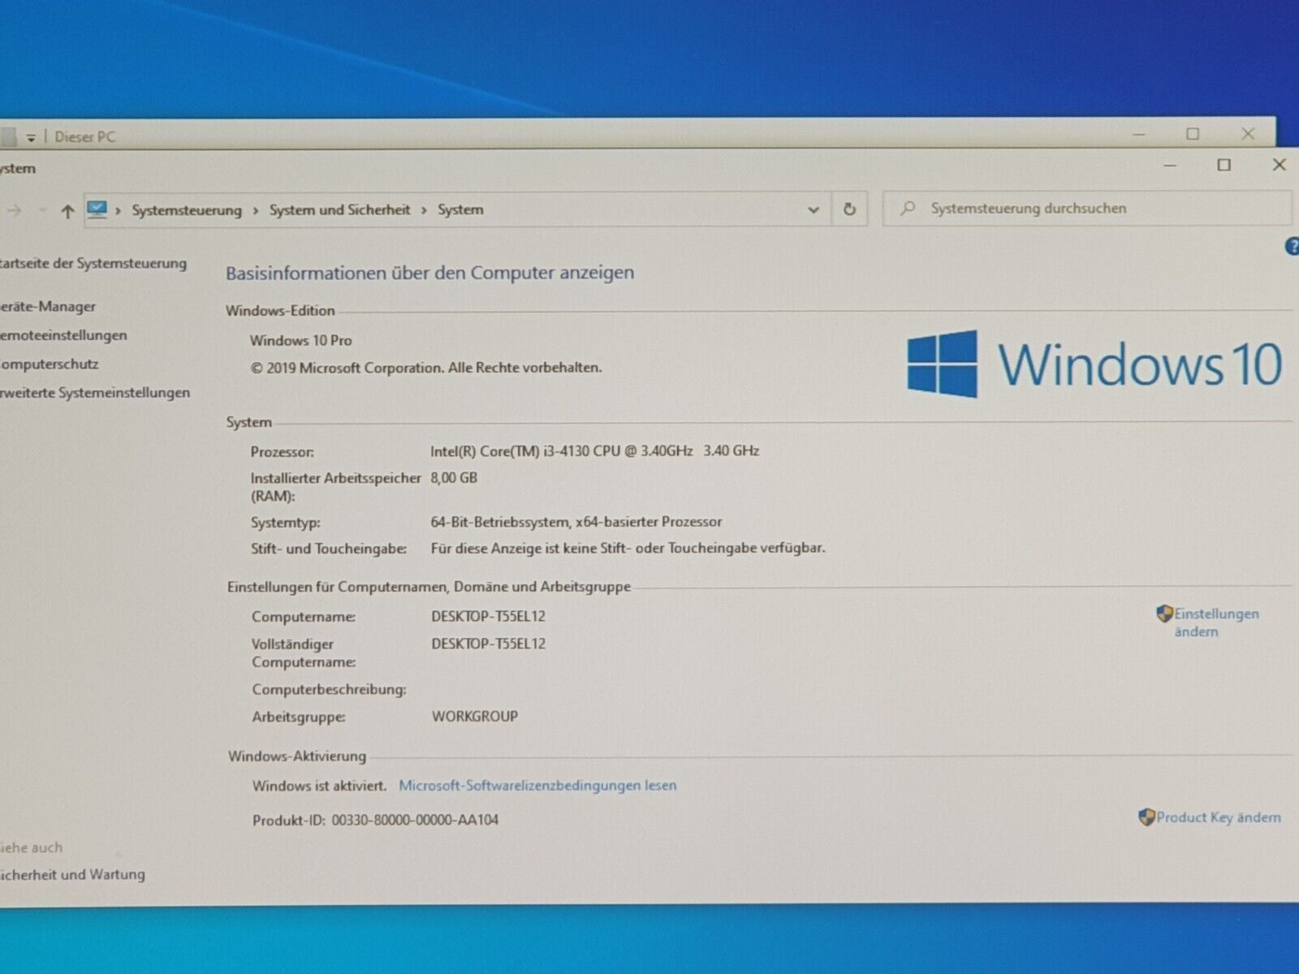Click heading Basisinformationen über den Computer anzeigen

tap(429, 273)
